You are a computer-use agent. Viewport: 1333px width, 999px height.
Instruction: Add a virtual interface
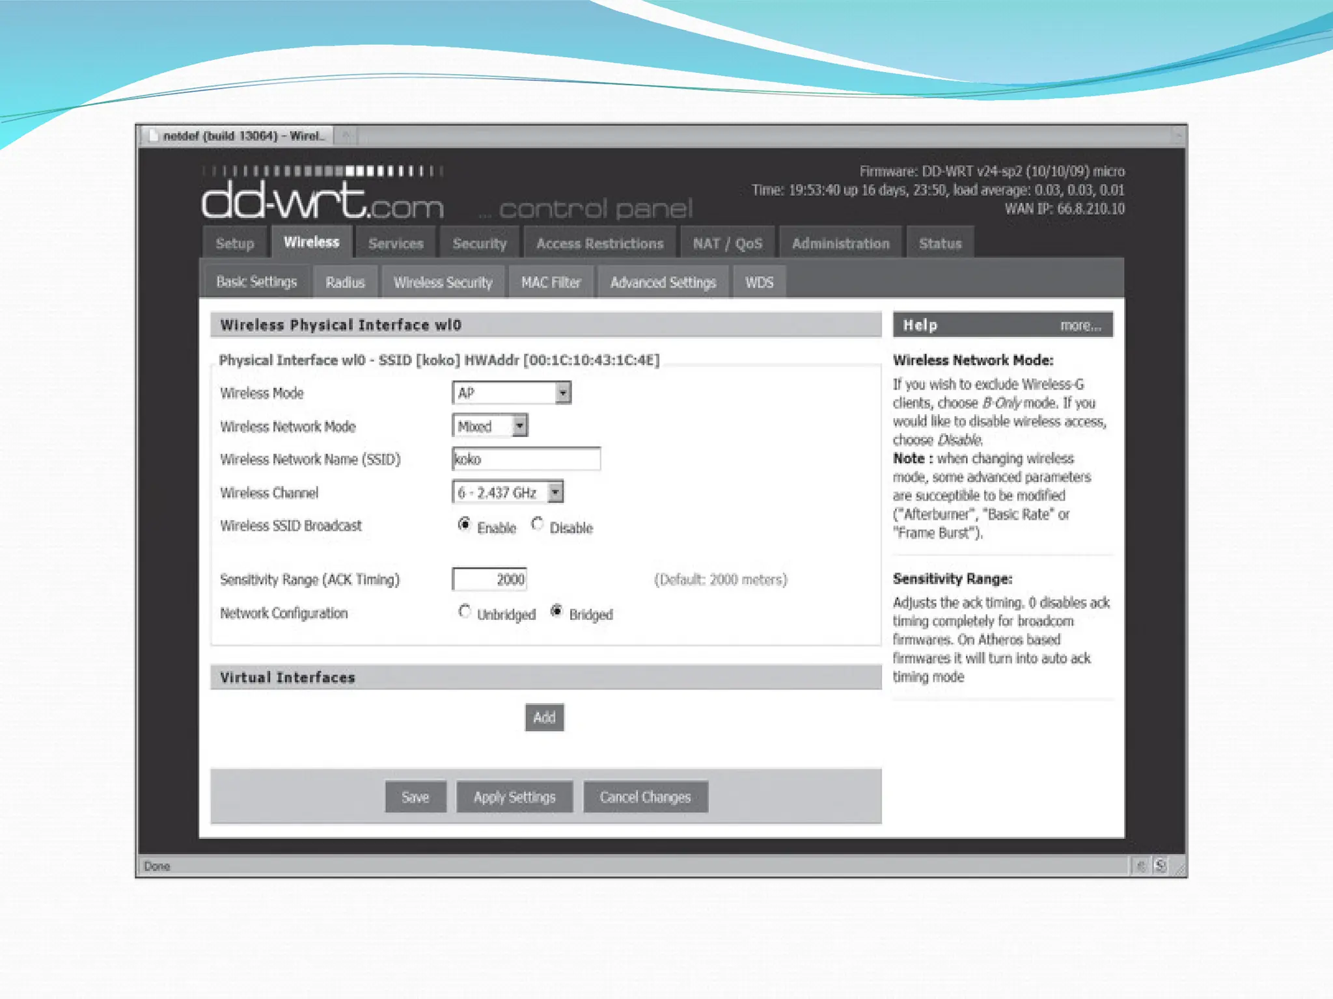pyautogui.click(x=544, y=717)
